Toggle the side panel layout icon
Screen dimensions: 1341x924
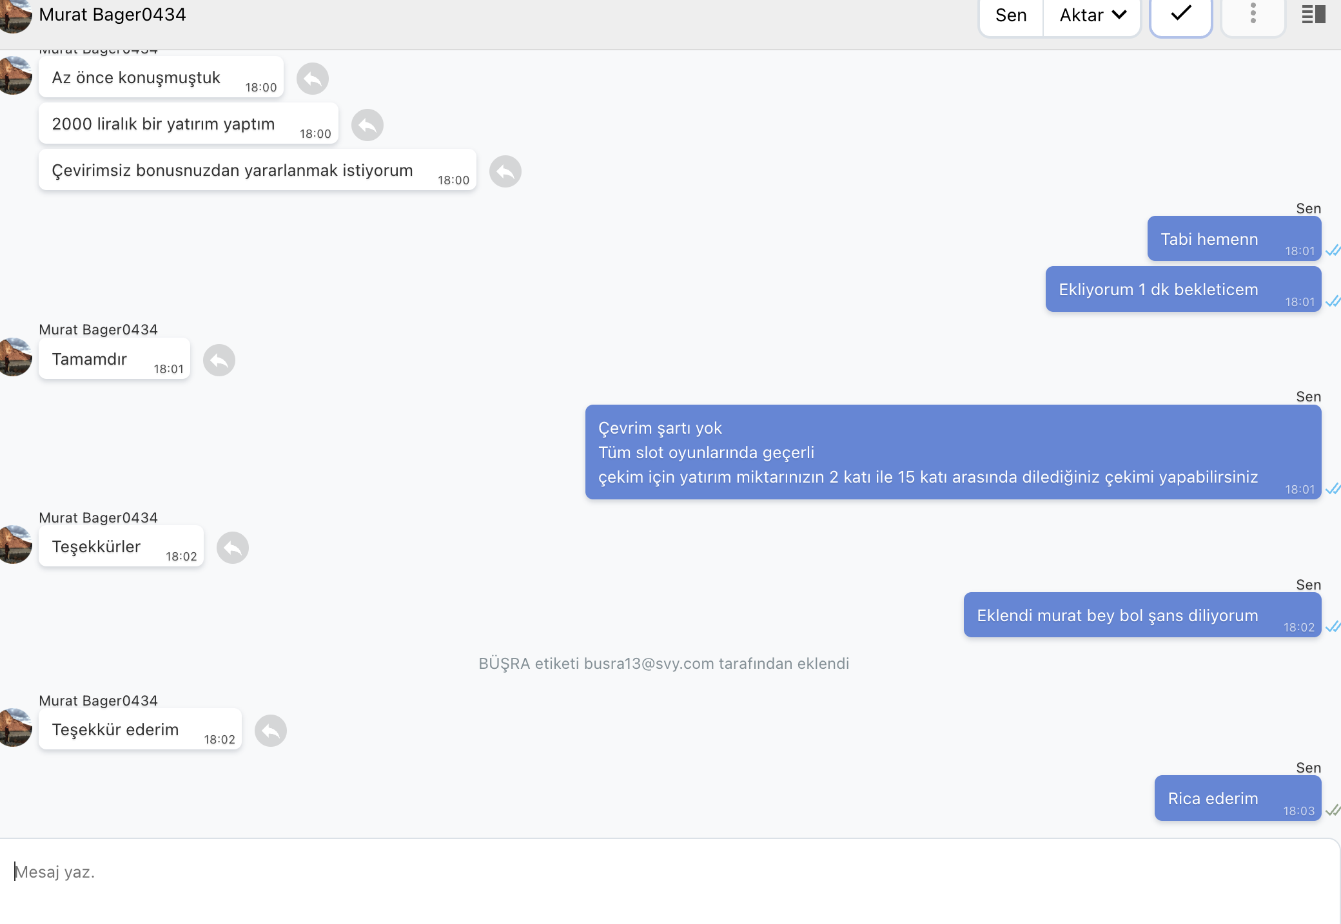click(x=1313, y=14)
